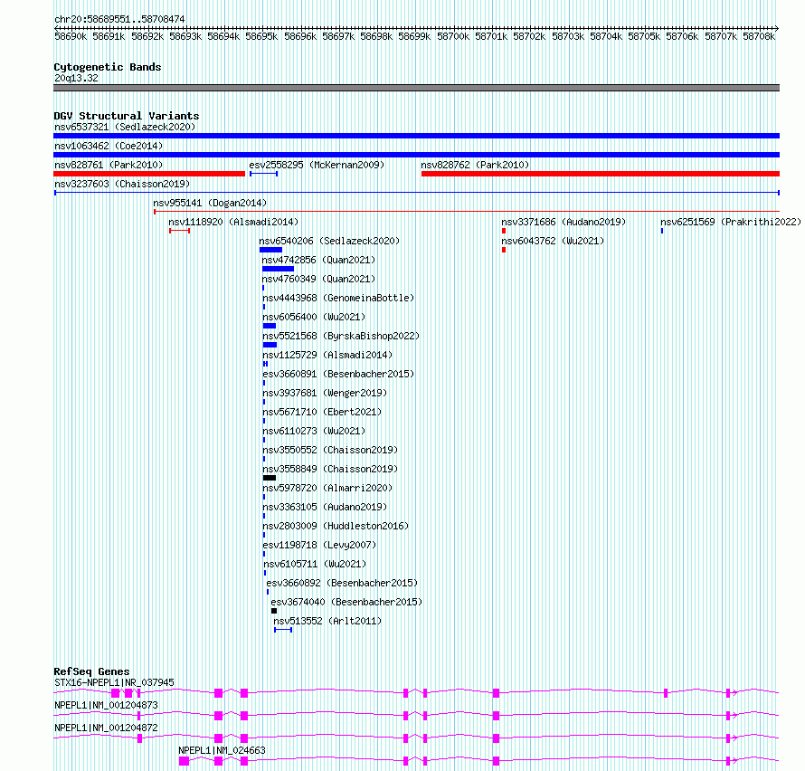Click nsv955141 (Dogan2014) variant label
Screen dimensions: 805x771
210,203
